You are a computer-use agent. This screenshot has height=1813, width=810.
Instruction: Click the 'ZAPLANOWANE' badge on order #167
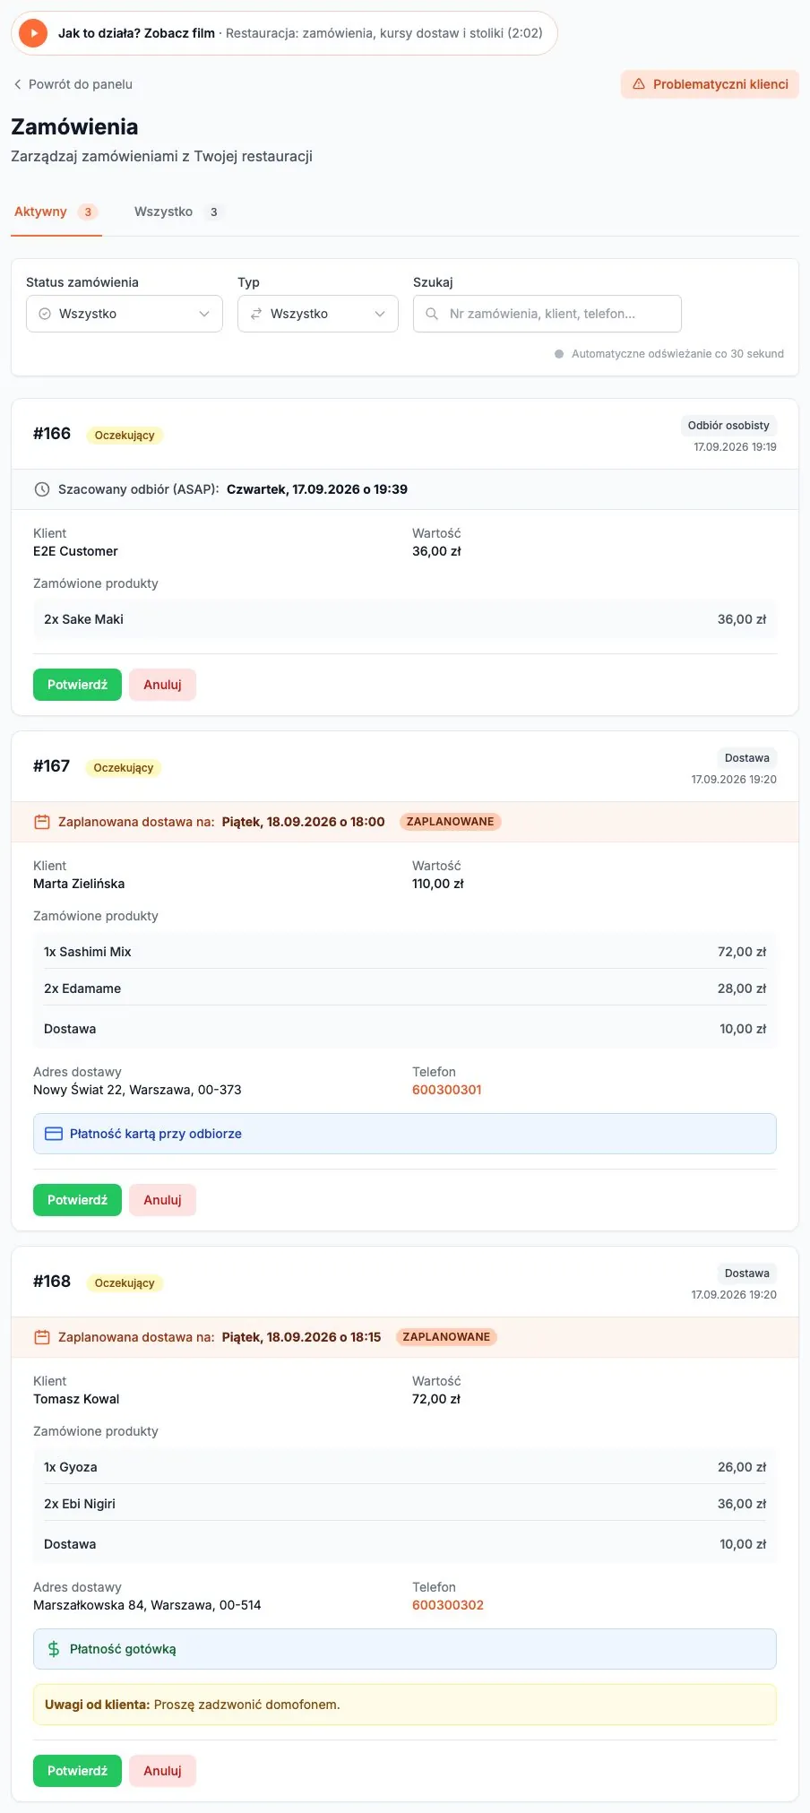[451, 822]
